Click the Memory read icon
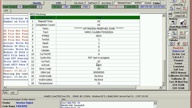This screenshot has height=108, width=192. click(173, 22)
